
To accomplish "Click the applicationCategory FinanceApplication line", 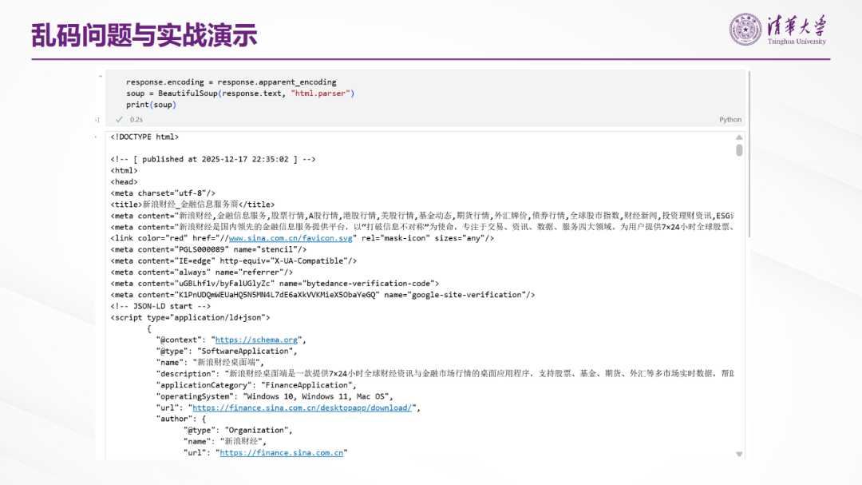I will [256, 385].
